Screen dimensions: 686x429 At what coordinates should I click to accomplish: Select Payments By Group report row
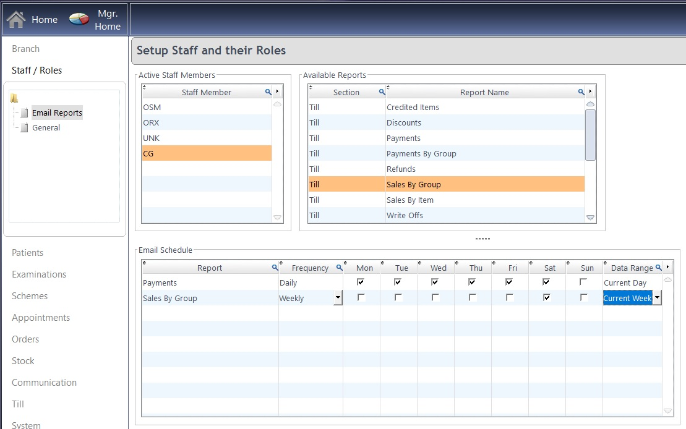click(x=446, y=153)
